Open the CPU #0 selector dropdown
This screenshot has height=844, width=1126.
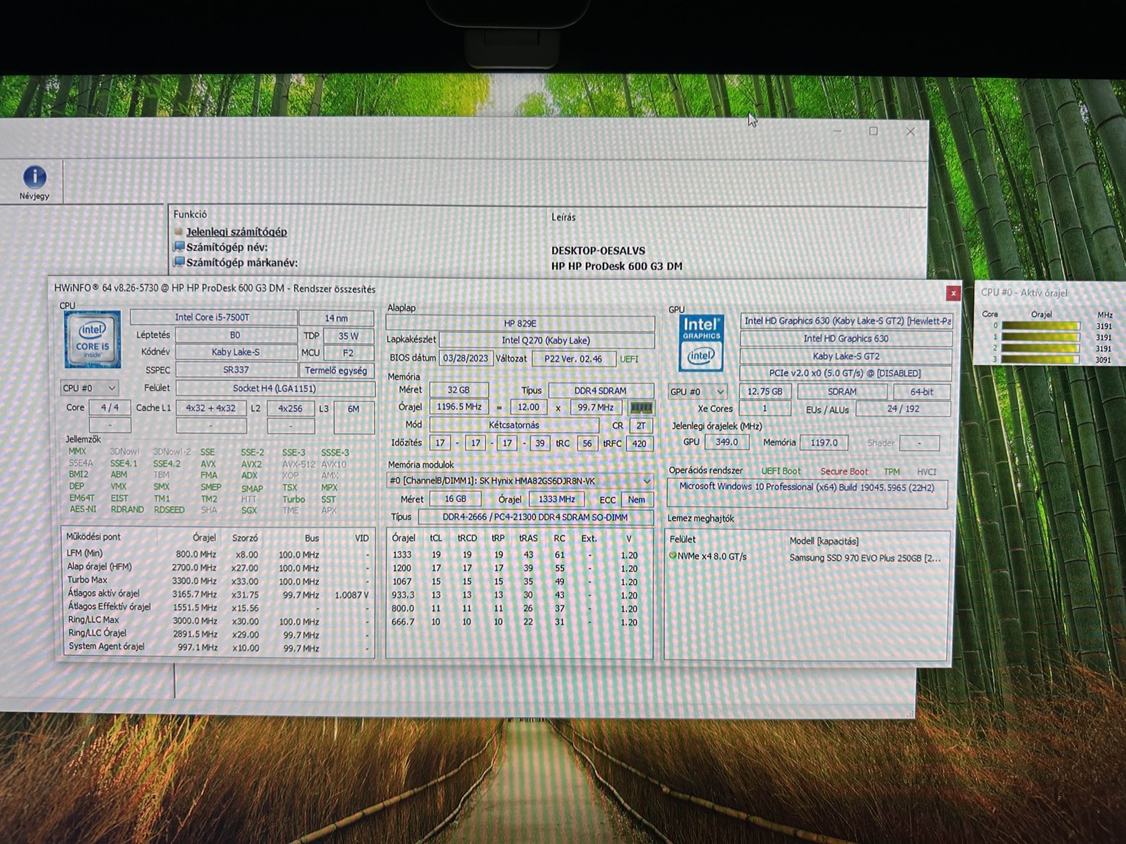(90, 388)
